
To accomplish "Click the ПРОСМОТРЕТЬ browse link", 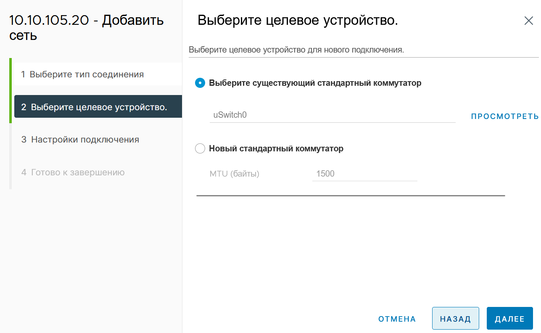I will tap(504, 116).
